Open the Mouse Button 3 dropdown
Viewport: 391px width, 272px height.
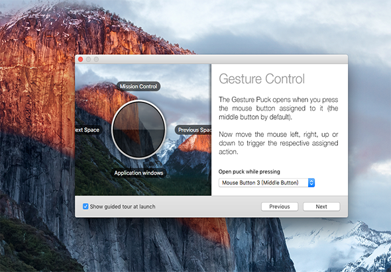coord(266,183)
